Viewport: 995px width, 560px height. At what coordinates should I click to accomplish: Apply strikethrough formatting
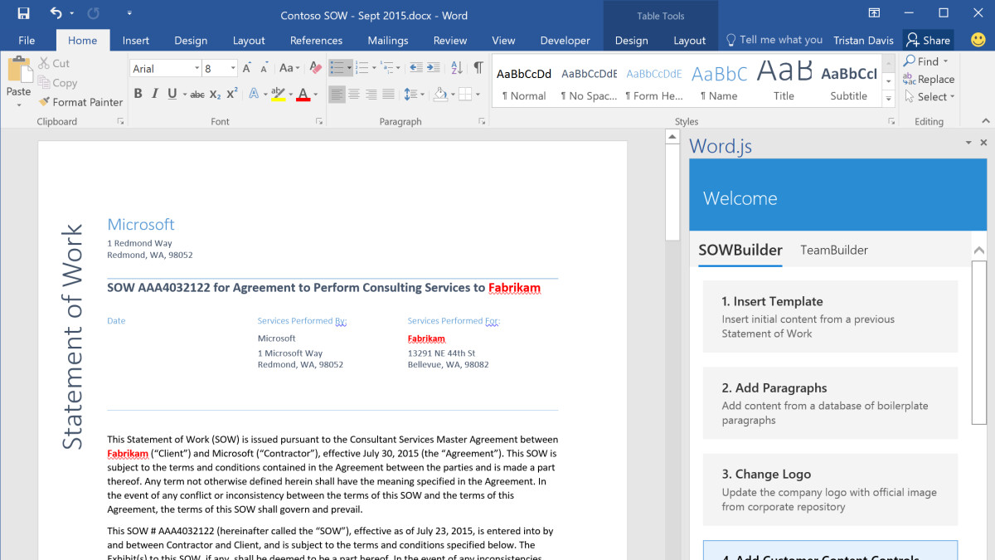(x=197, y=95)
